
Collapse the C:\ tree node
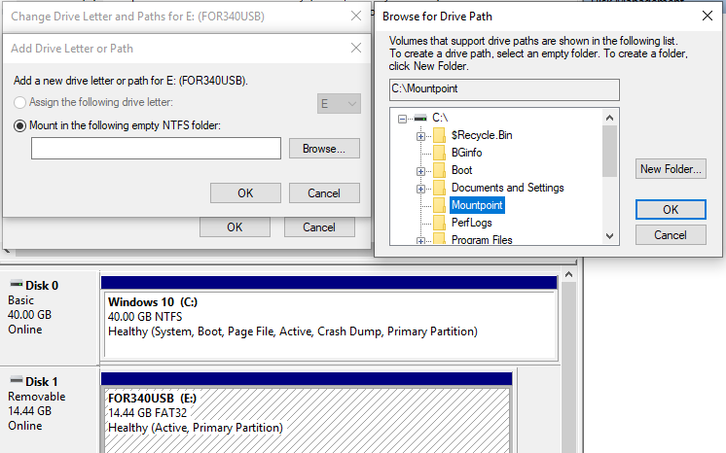(401, 118)
